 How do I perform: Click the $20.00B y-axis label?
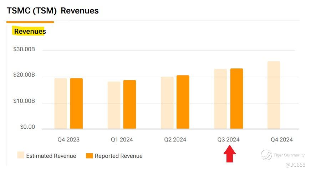24,75
